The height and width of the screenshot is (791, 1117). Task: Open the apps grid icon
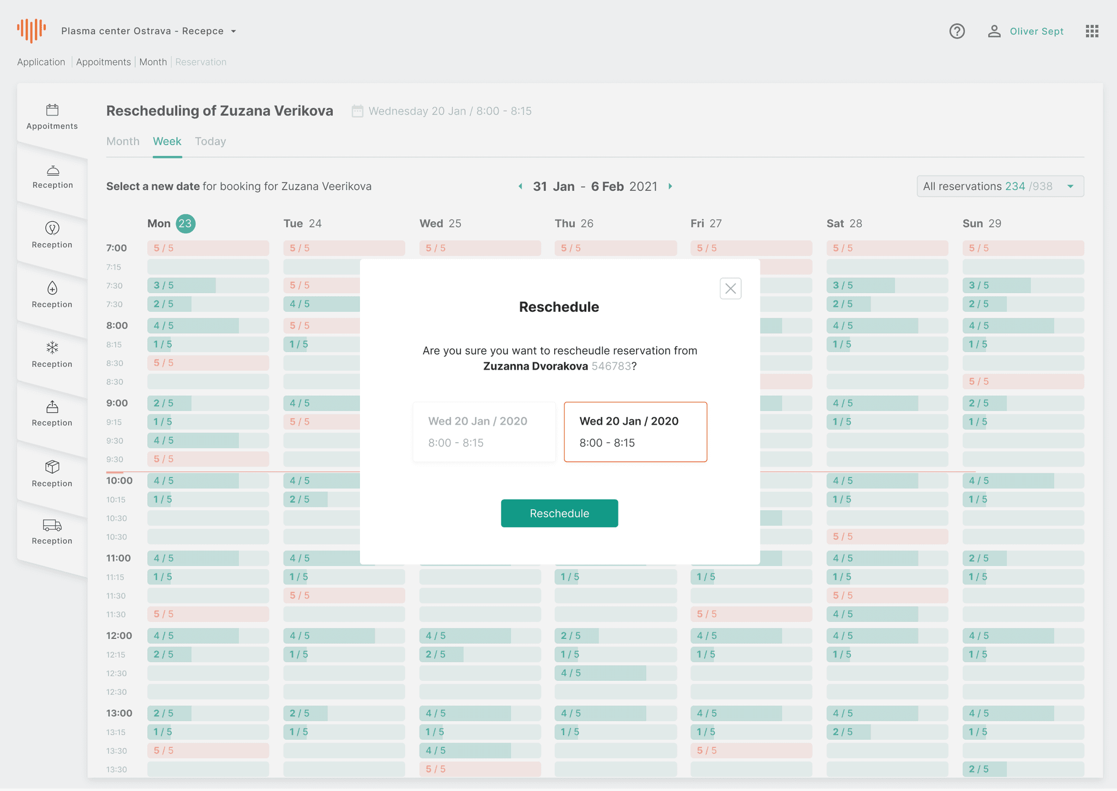(x=1092, y=31)
